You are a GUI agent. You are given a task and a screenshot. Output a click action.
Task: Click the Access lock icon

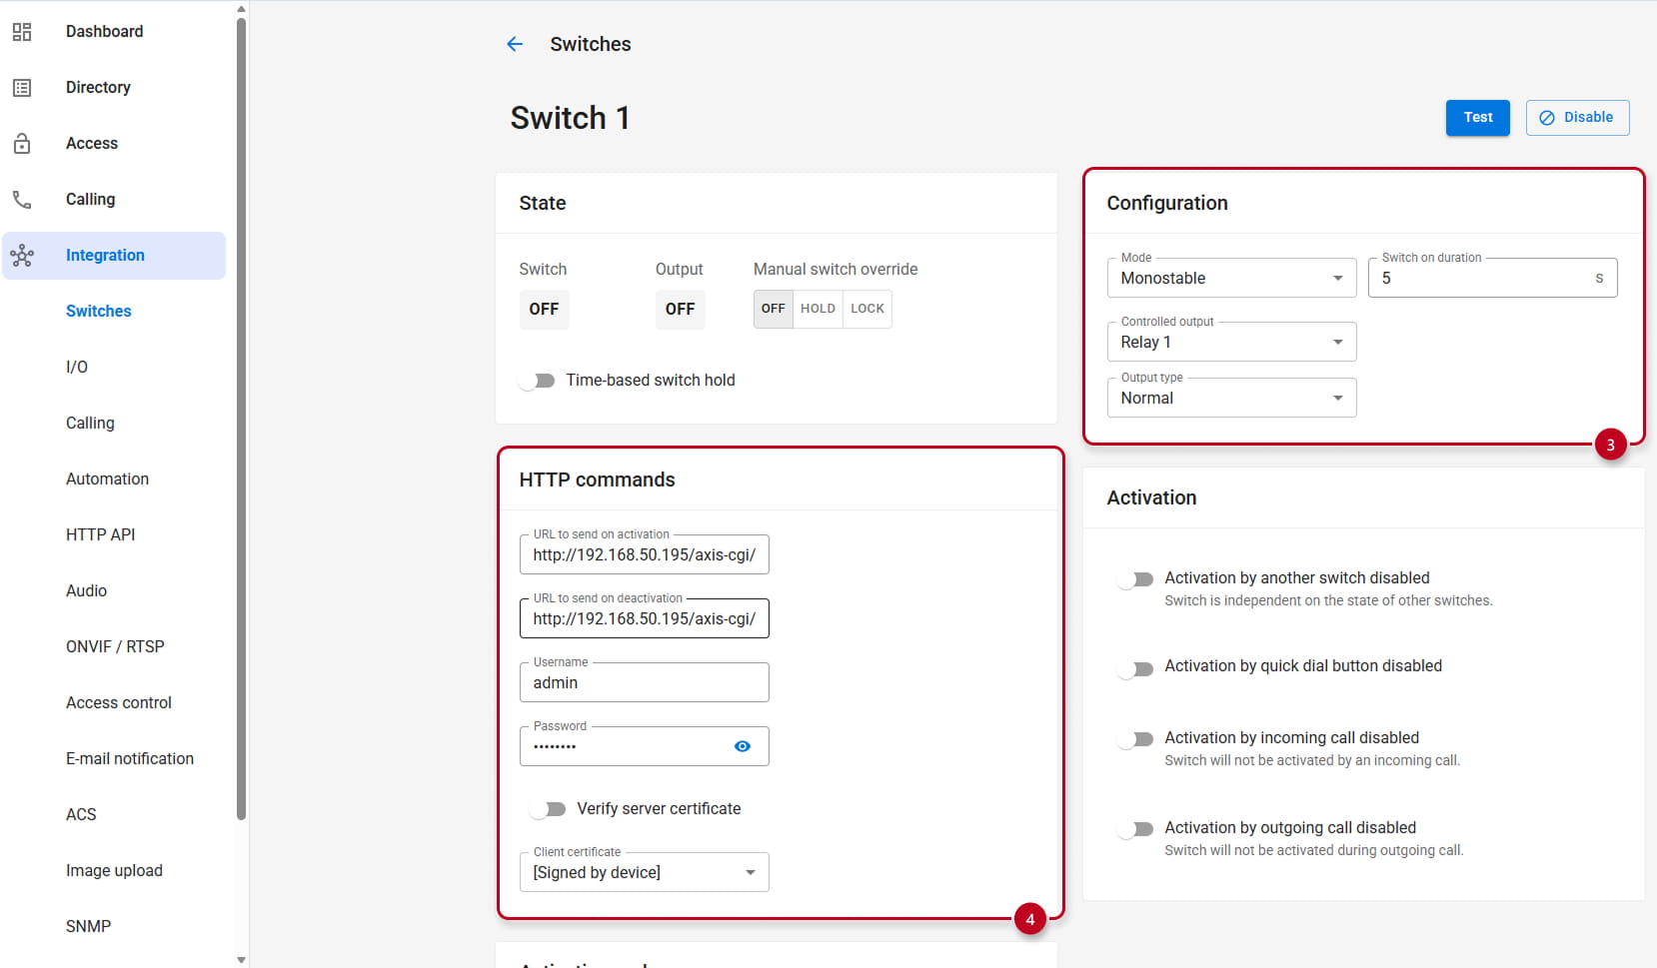tap(22, 144)
